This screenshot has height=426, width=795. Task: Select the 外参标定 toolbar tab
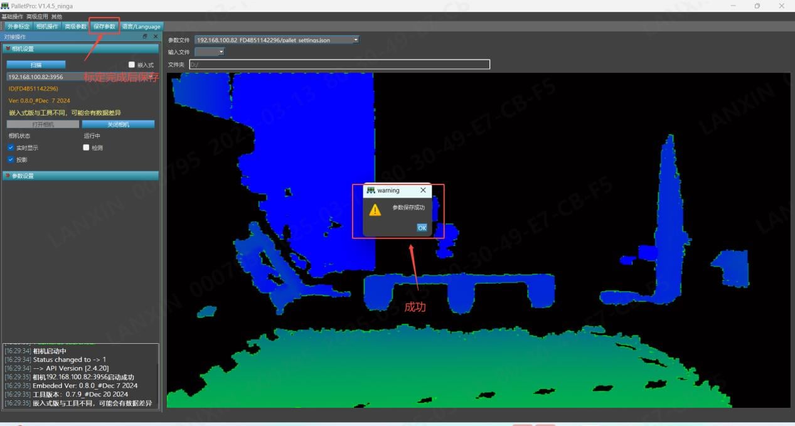(18, 26)
